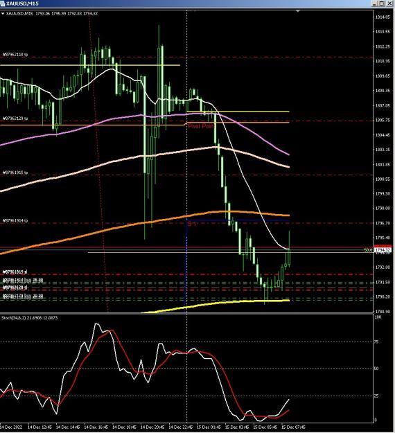Screen dimensions: 395x433
Task: Click the Pivot Point text label
Action: click(201, 126)
